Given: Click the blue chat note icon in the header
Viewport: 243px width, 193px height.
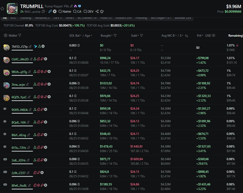Looking at the screenshot, I should 79,6.
